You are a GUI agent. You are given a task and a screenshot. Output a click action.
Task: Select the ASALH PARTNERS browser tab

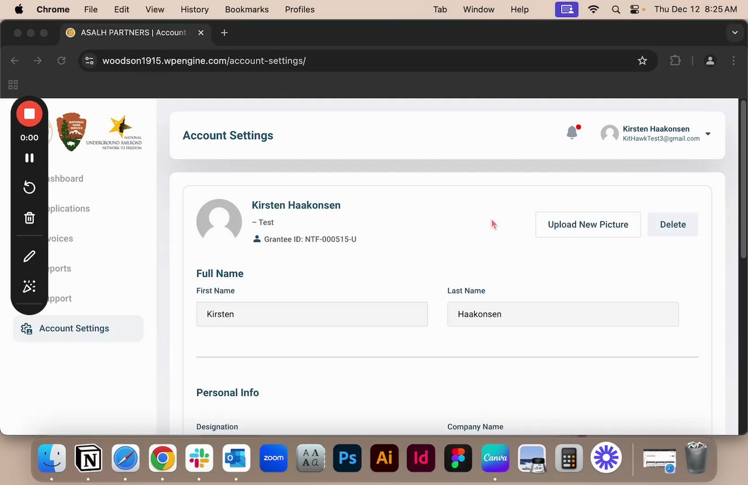pyautogui.click(x=136, y=33)
